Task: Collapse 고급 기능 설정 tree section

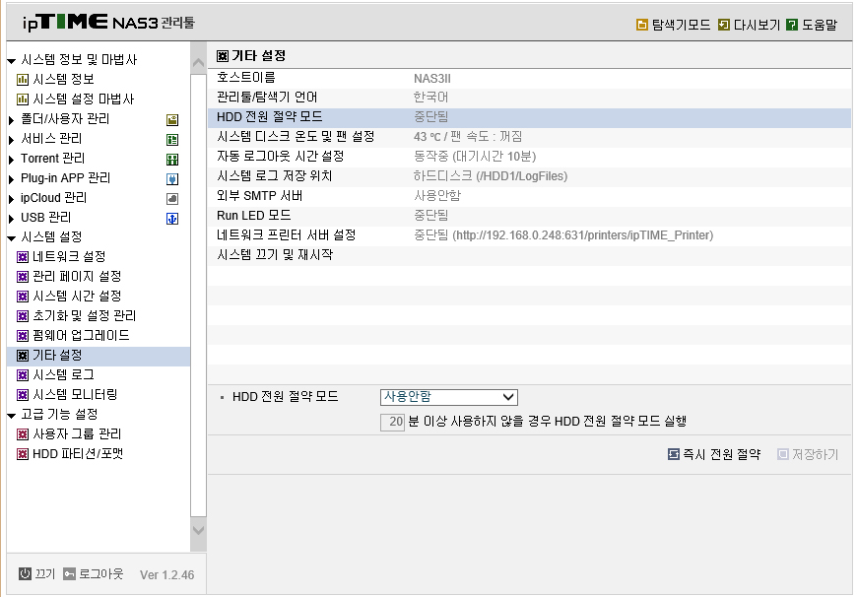Action: tap(12, 415)
